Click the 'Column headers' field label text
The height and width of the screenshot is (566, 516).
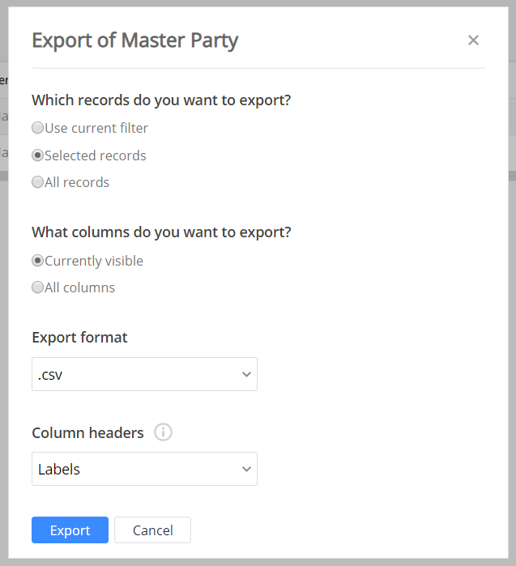coord(87,432)
